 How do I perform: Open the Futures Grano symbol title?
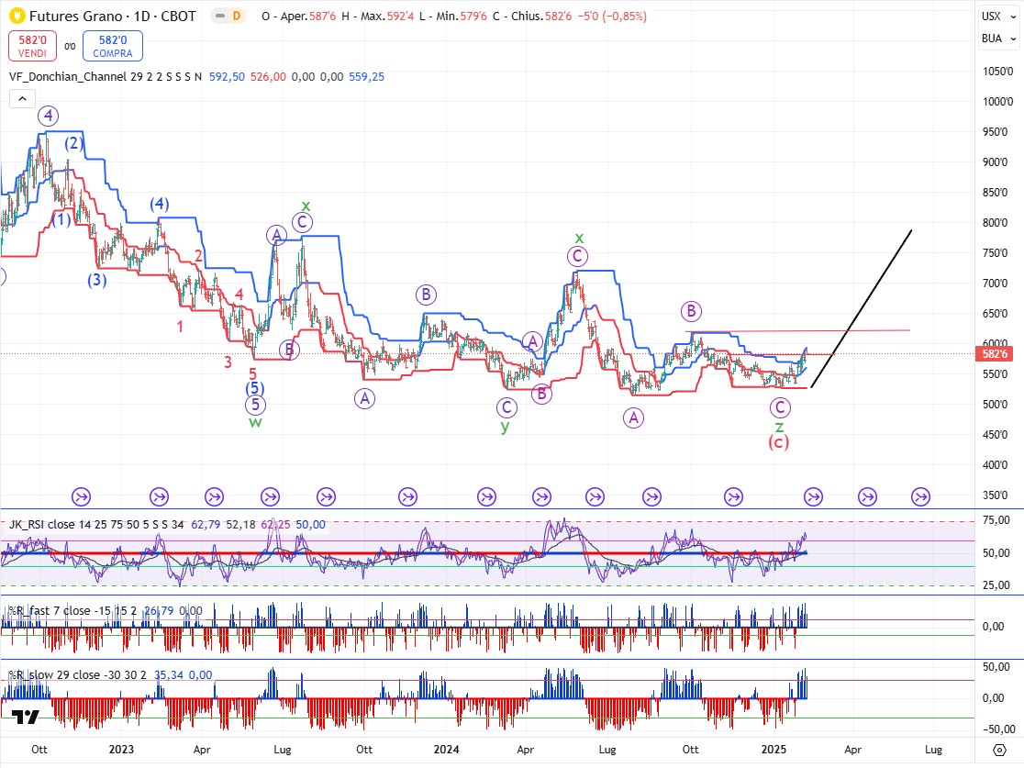tap(112, 16)
